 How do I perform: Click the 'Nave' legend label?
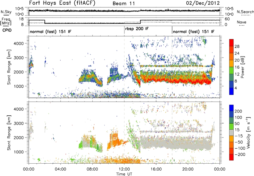[242, 22]
